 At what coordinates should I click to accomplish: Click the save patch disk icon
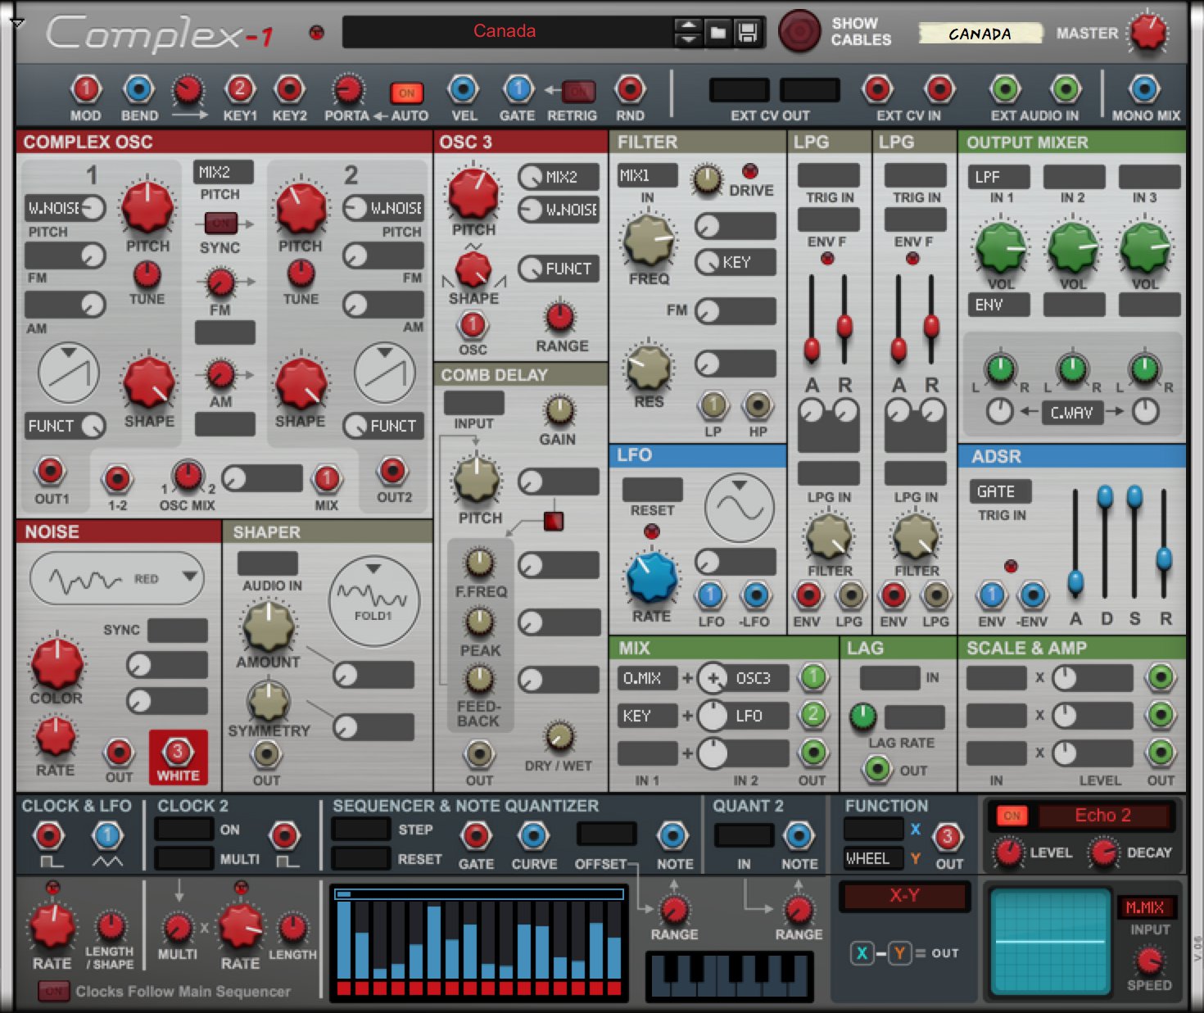(745, 34)
